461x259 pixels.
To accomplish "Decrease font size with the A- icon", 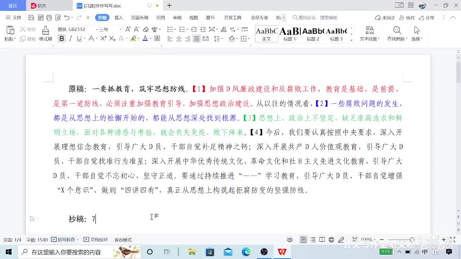I will coord(136,29).
